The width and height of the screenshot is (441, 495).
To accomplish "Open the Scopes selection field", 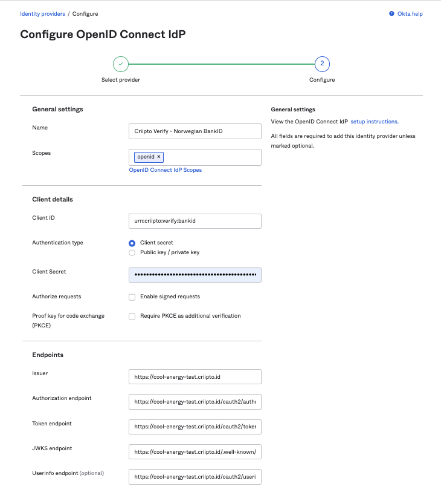I will click(211, 157).
